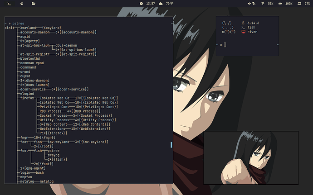Click the river text in the small terminal

pos(252,32)
